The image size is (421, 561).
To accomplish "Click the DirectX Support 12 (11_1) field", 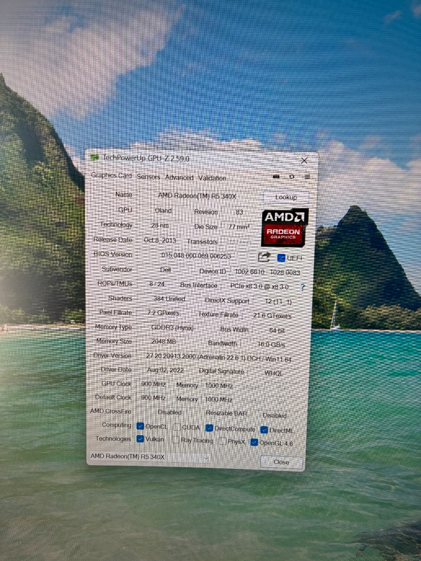I will tap(278, 302).
